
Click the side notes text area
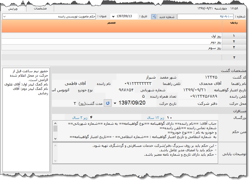(x=26, y=119)
